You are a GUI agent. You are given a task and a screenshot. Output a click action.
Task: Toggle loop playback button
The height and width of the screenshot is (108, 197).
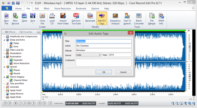click(x=24, y=103)
